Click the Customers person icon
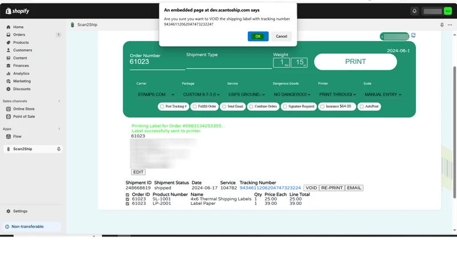The image size is (457, 257). click(x=9, y=50)
